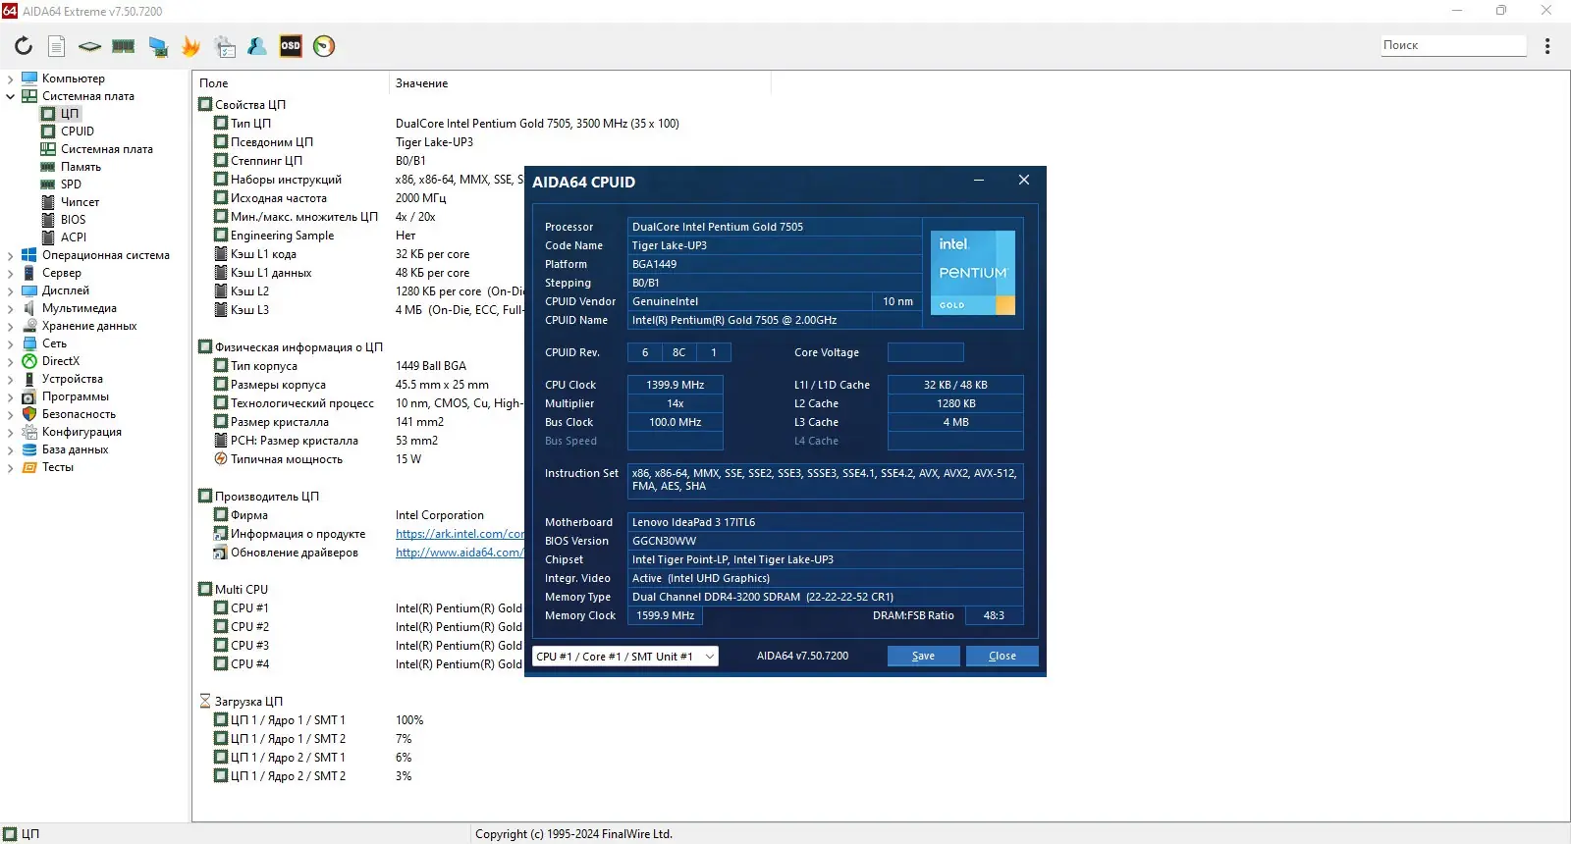Click the hourglass icon beside Загрузка ЦП
Image resolution: width=1571 pixels, height=844 pixels.
(x=205, y=702)
